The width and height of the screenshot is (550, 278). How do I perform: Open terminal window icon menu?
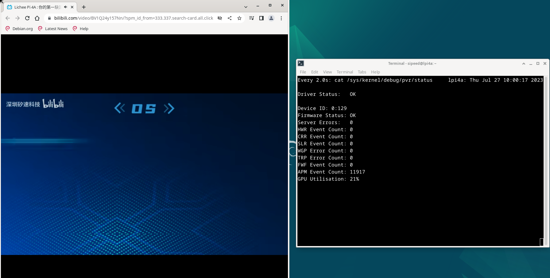tap(301, 63)
